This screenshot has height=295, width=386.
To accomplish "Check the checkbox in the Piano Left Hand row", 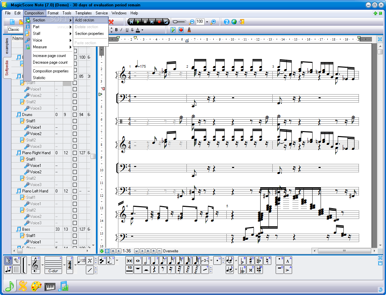I will pos(75,191).
